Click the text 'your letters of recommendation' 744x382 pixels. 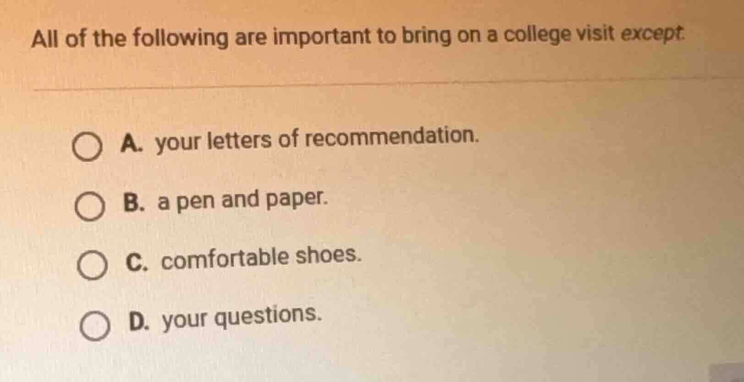click(316, 140)
